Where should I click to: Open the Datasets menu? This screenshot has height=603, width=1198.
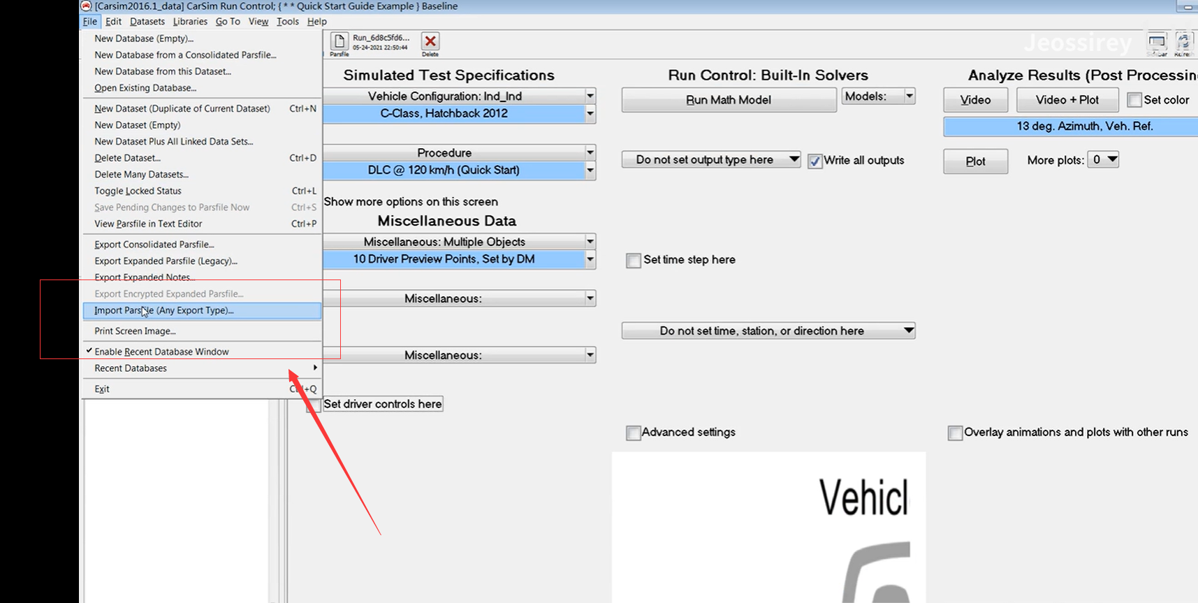[x=147, y=22]
